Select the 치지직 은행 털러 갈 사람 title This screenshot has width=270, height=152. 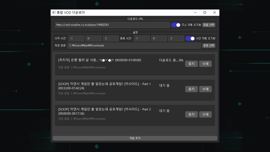point(99,60)
